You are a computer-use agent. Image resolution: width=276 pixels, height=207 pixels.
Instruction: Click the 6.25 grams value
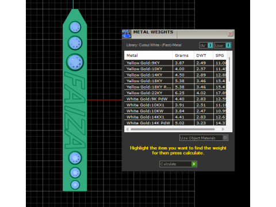point(179,93)
